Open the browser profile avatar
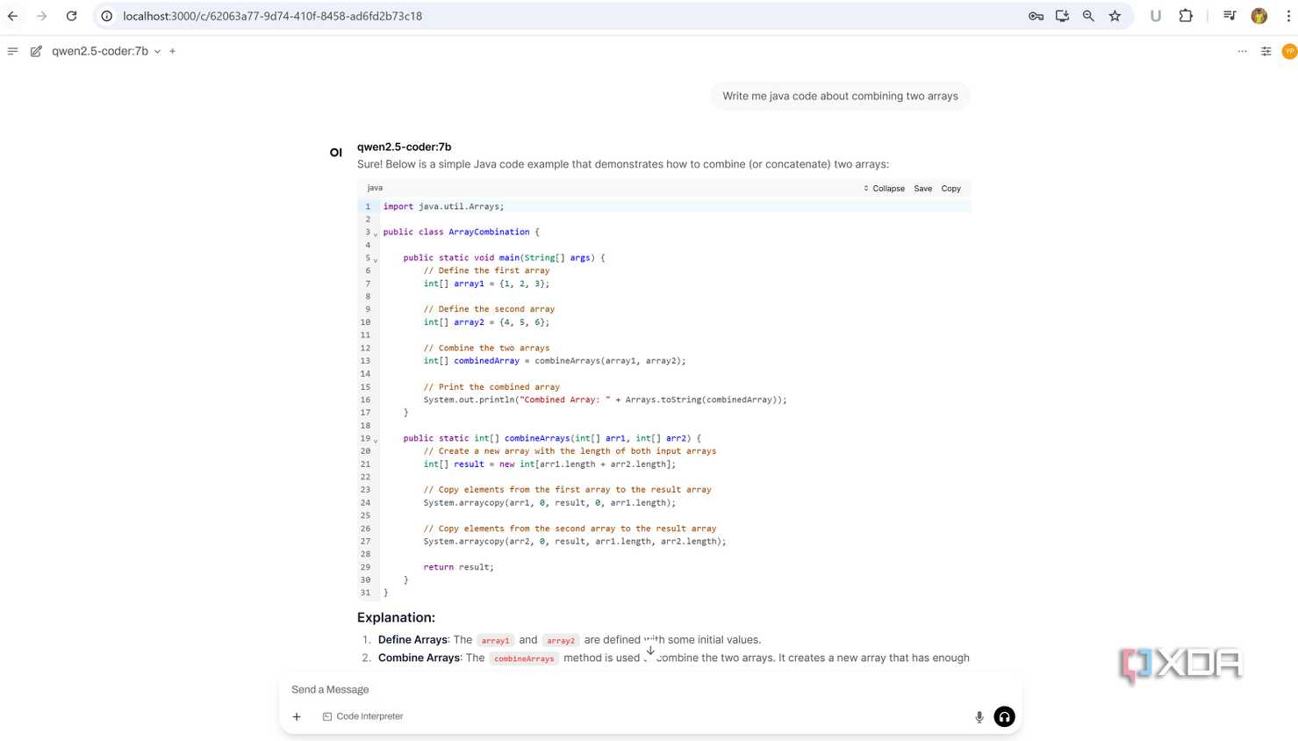 click(1259, 16)
